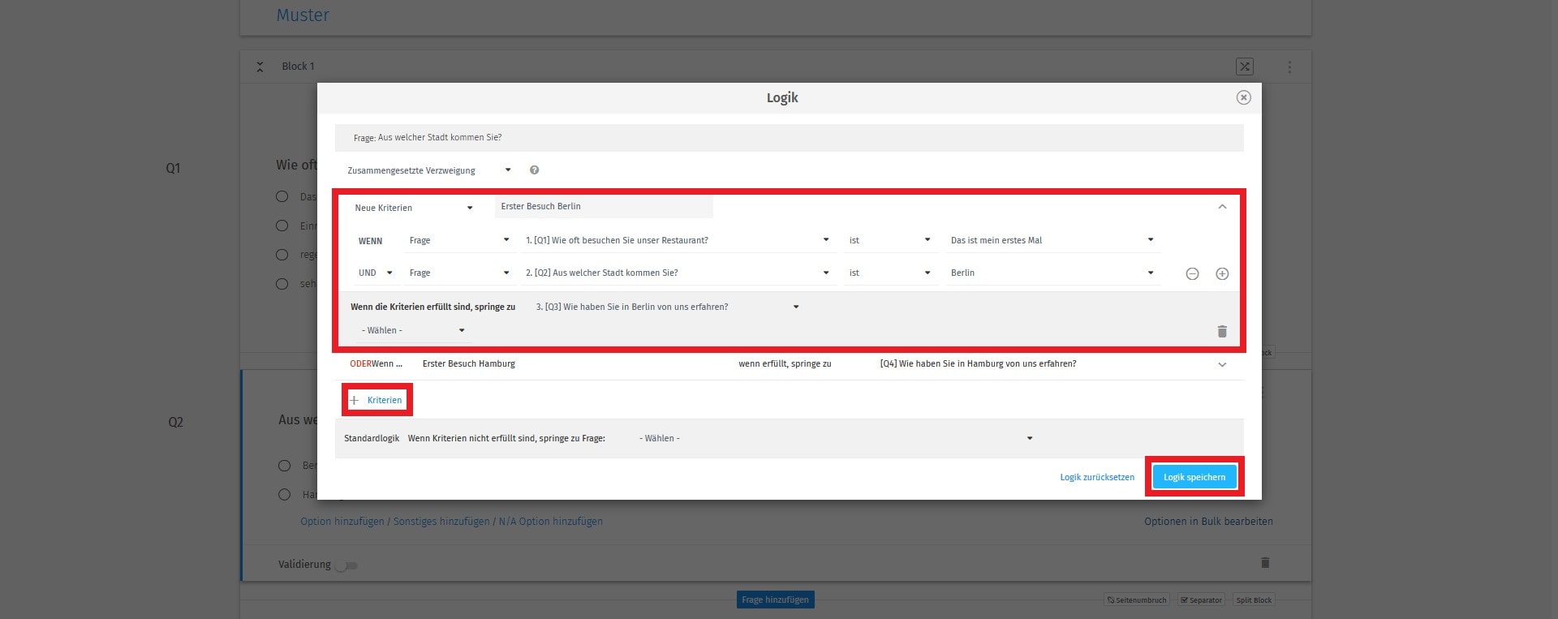1558x619 pixels.
Task: Click Optionen in Bulk bearbeiten
Action: tap(1208, 522)
